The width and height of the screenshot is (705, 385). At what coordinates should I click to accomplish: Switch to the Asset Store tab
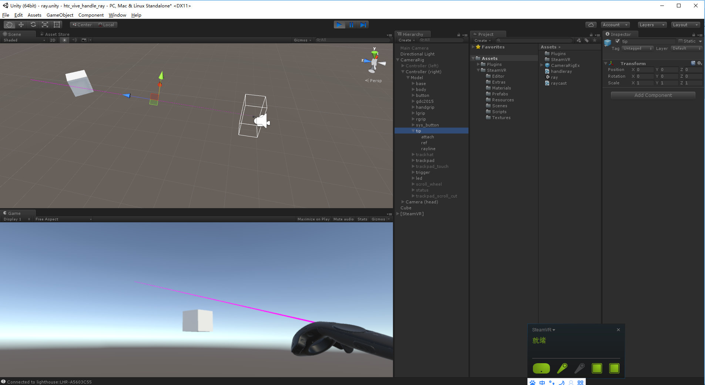click(x=55, y=34)
